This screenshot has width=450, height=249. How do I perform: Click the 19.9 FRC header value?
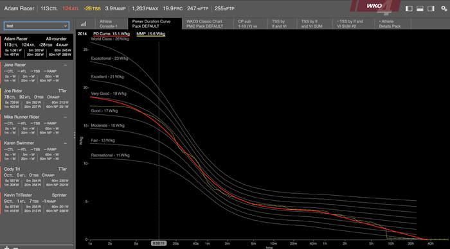tap(172, 8)
